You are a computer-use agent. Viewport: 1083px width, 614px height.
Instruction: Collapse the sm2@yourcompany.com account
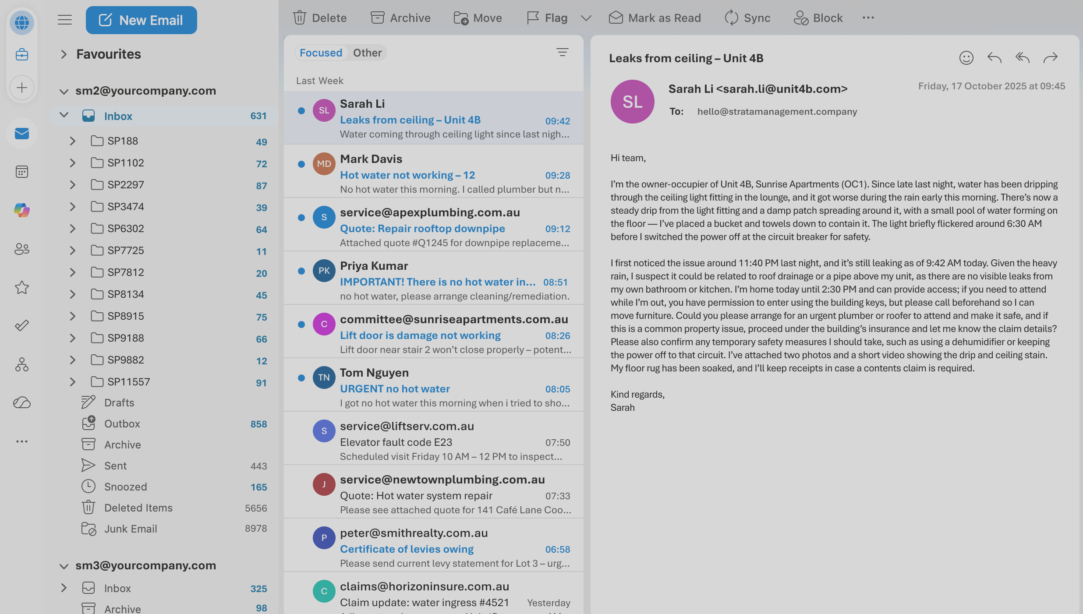(64, 90)
